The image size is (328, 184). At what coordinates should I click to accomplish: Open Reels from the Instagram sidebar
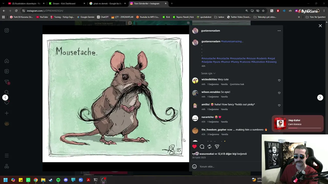coord(7,71)
